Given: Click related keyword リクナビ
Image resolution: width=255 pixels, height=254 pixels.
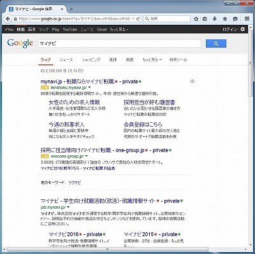Looking at the screenshot, I should pos(75,183).
